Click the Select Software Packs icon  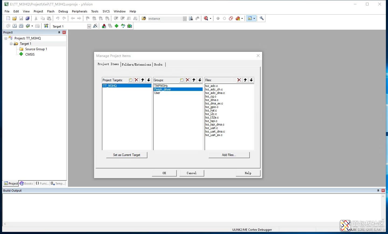tap(123, 26)
